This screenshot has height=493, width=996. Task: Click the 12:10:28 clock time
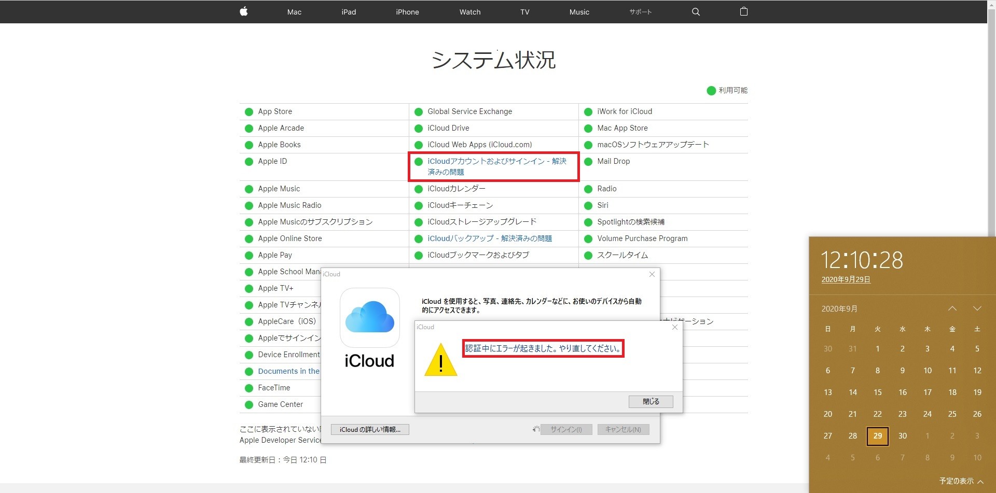[x=862, y=260]
